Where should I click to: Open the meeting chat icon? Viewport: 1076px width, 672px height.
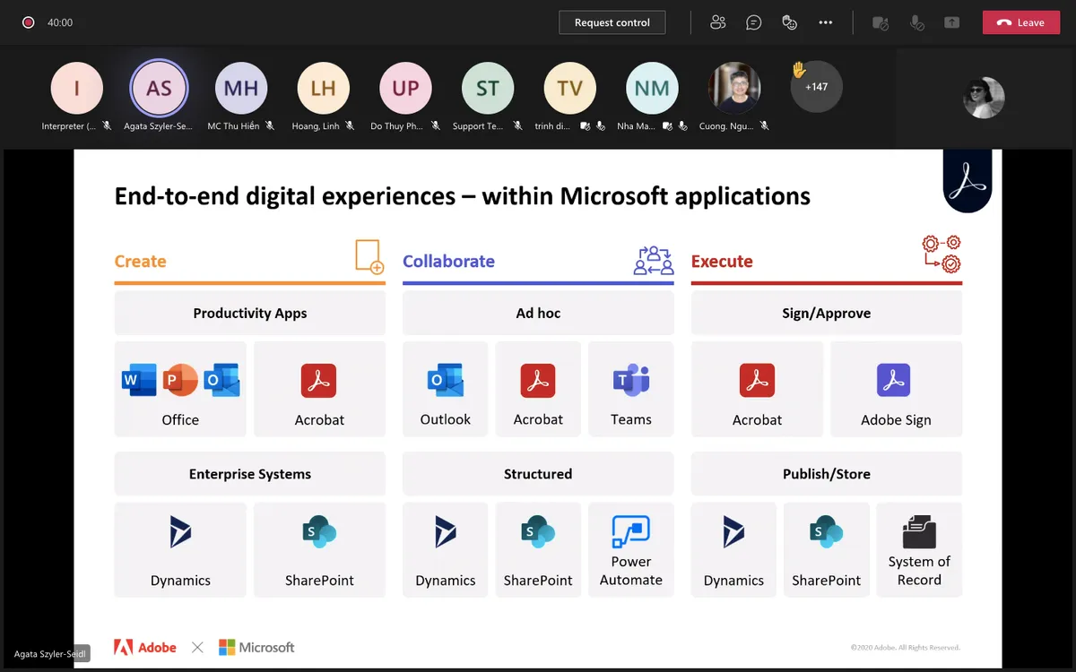click(x=754, y=22)
